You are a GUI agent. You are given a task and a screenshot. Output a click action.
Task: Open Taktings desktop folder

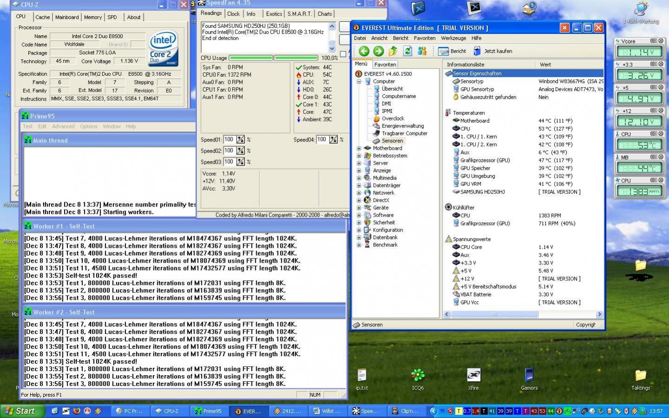tap(641, 379)
